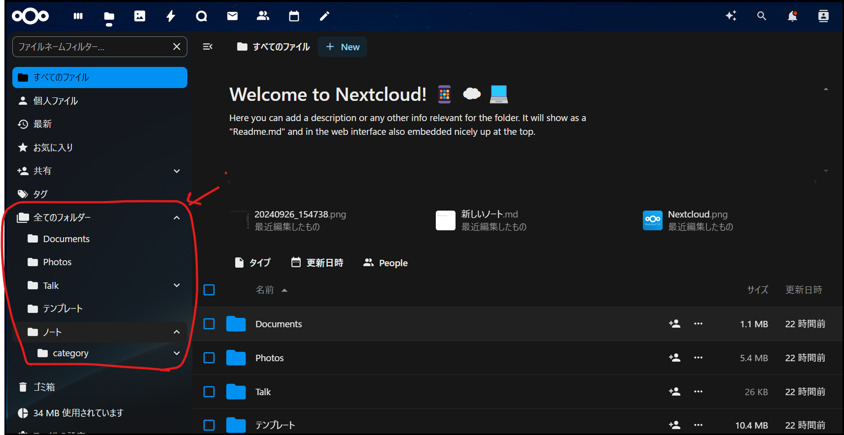Check the Photos row checkbox
This screenshot has height=435, width=844.
coord(209,358)
